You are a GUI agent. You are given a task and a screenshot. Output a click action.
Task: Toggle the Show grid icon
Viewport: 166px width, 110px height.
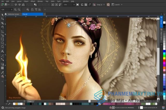click(x=86, y=5)
